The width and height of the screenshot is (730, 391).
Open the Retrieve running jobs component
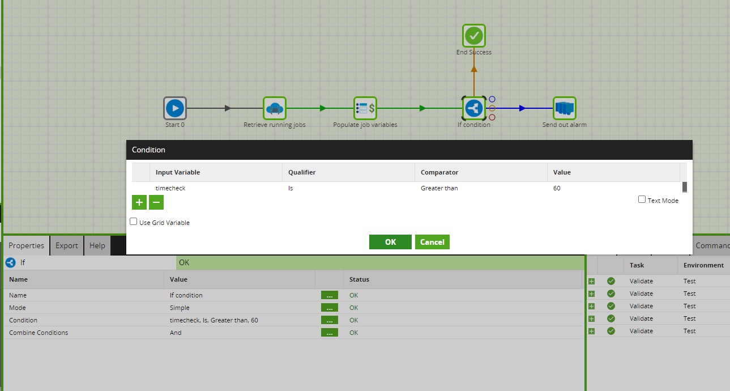click(x=275, y=108)
